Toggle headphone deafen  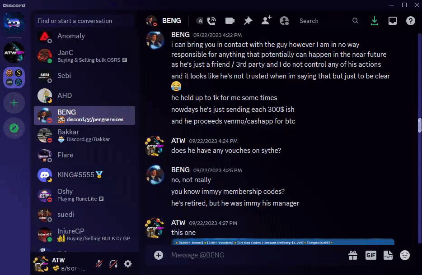113,264
